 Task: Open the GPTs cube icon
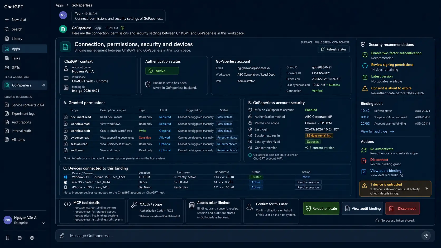[7, 68]
